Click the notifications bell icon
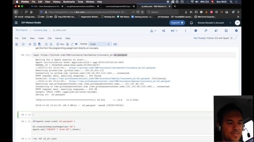254x142 pixels. click(x=191, y=23)
